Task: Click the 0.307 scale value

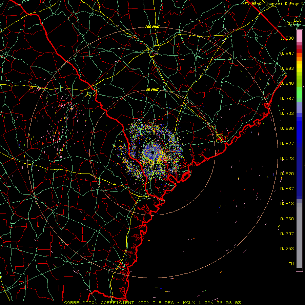Action: pos(287,233)
